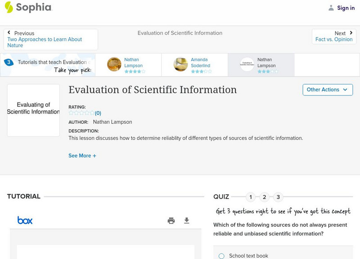Click the Box logo in tutorial viewer
Screen dimensions: 360x259
point(25,220)
